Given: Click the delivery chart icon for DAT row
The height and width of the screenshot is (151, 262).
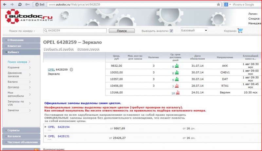Looking at the screenshot, I should point(177,79).
